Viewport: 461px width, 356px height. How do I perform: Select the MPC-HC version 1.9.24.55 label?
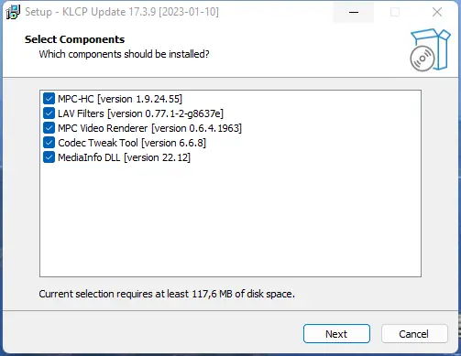[120, 99]
